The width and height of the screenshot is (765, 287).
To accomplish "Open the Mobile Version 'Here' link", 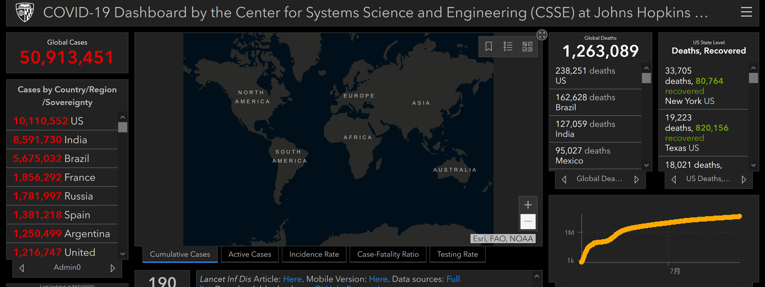I will [378, 279].
